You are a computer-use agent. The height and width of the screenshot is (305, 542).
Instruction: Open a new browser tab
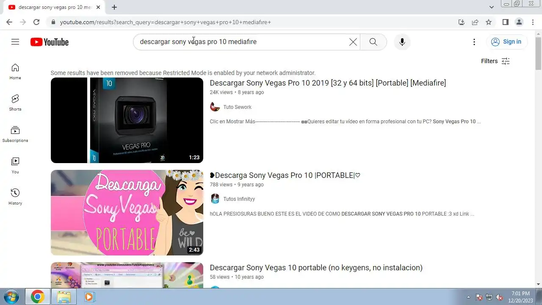click(114, 7)
